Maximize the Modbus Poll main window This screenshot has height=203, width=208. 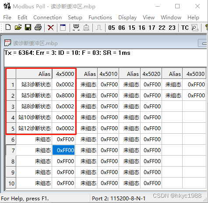pyautogui.click(x=177, y=6)
